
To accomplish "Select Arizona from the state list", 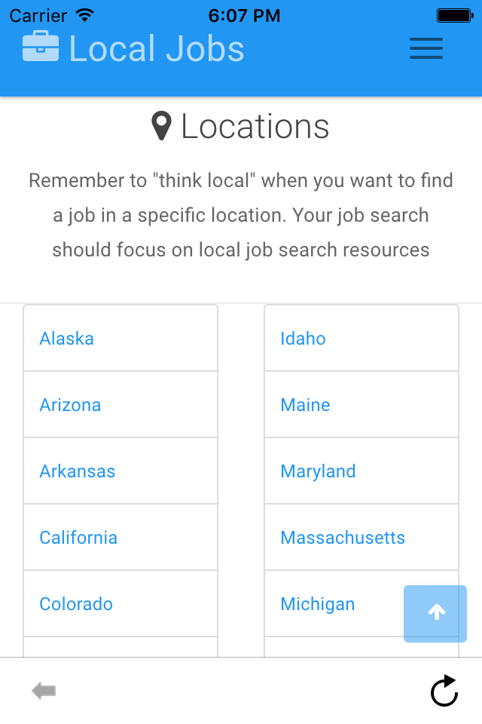I will coord(70,405).
